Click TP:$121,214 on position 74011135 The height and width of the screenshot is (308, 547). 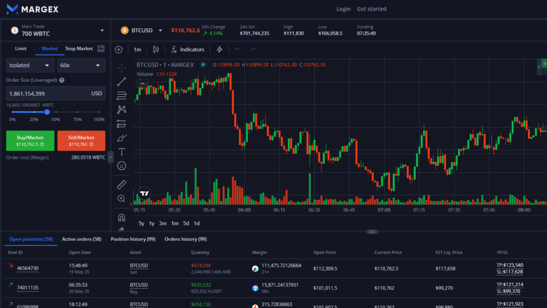[x=510, y=284]
